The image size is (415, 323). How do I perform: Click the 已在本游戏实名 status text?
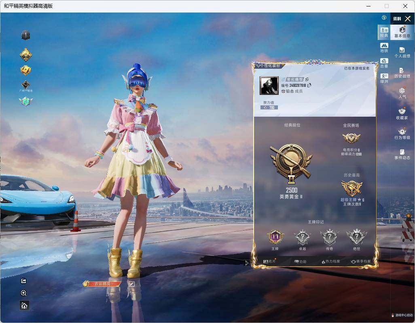pos(357,68)
